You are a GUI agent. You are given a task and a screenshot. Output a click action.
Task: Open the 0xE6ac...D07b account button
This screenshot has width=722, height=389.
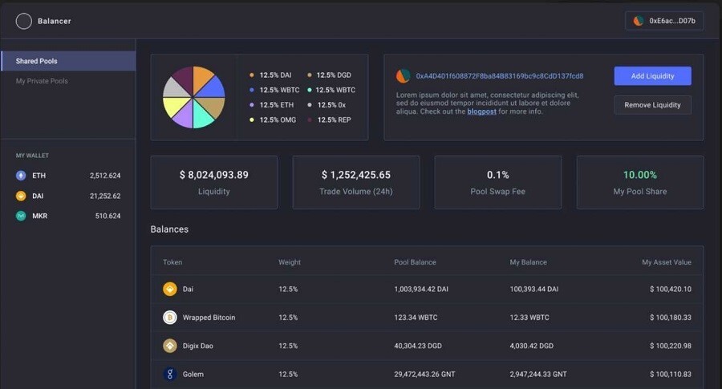(664, 21)
